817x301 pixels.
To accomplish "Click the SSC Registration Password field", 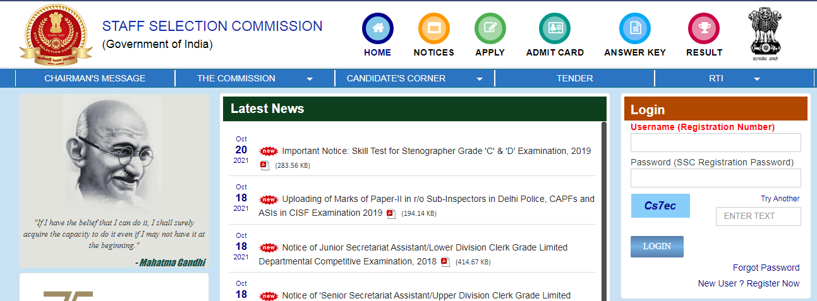I will [715, 178].
